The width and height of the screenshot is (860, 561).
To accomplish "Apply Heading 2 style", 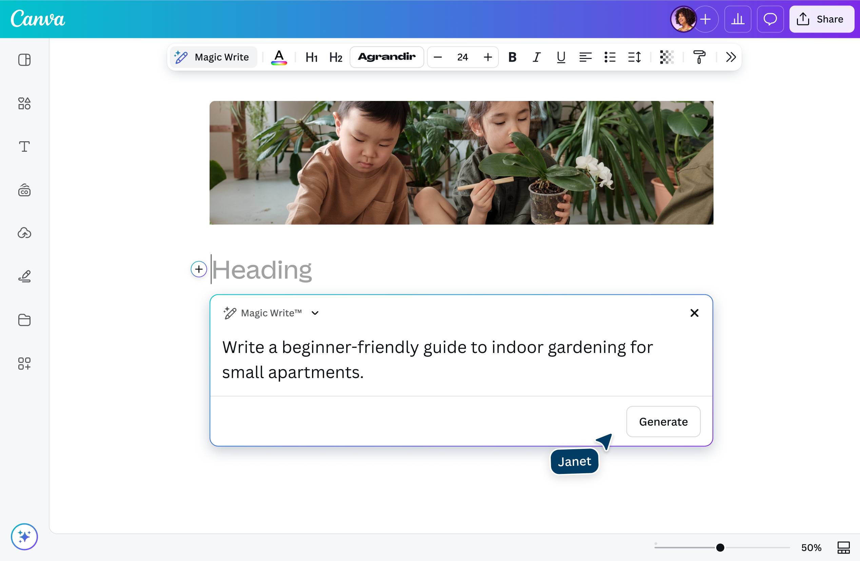I will coord(335,57).
